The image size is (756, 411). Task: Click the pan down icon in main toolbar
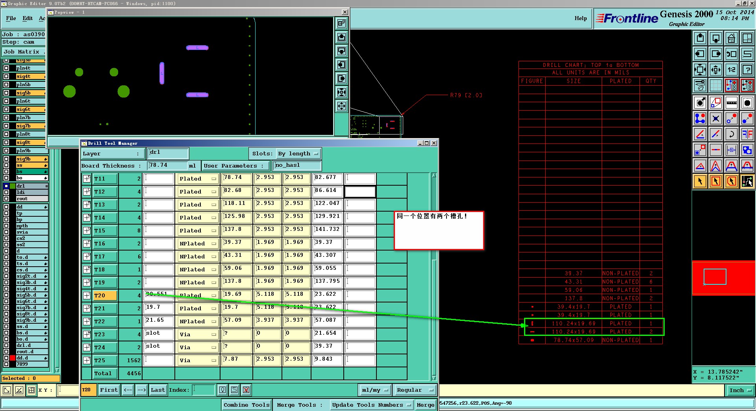click(x=716, y=38)
